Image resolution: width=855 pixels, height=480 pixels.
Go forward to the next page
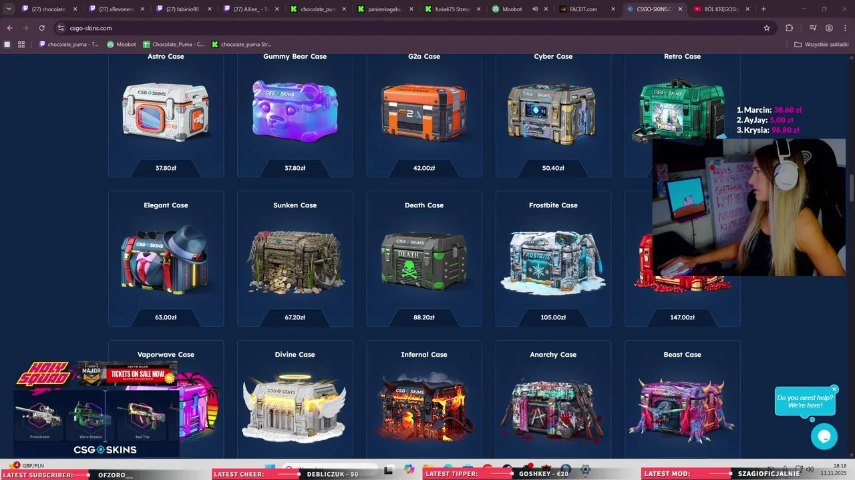tap(25, 28)
